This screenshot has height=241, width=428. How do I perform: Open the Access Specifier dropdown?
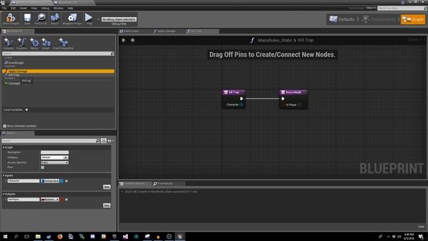click(x=55, y=163)
